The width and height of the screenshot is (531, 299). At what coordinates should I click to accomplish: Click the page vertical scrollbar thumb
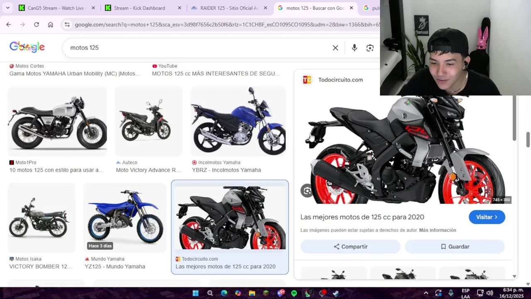[x=528, y=140]
